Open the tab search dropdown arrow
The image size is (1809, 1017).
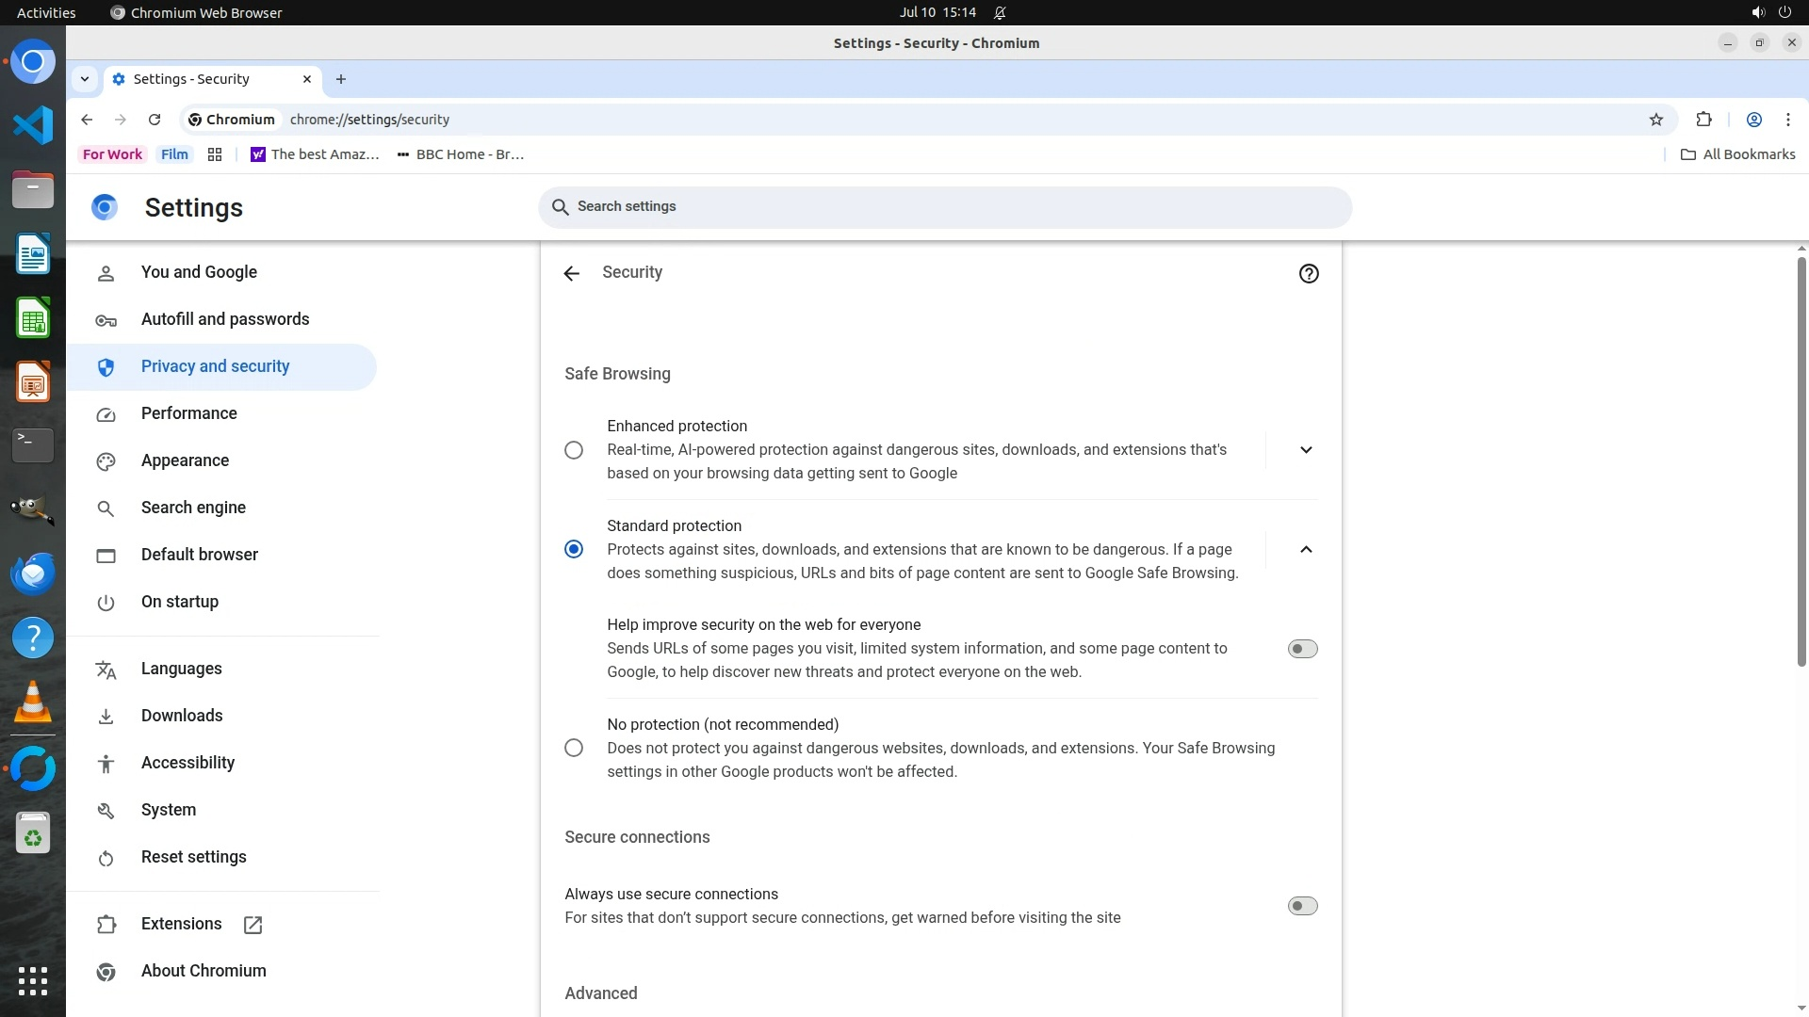85,79
